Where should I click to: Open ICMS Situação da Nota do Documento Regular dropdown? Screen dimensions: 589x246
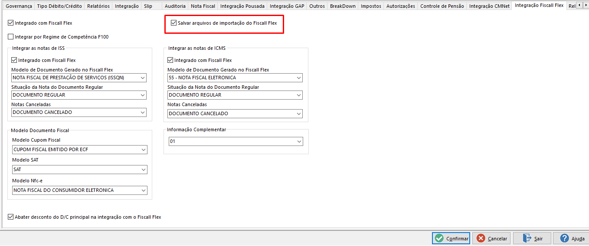235,95
